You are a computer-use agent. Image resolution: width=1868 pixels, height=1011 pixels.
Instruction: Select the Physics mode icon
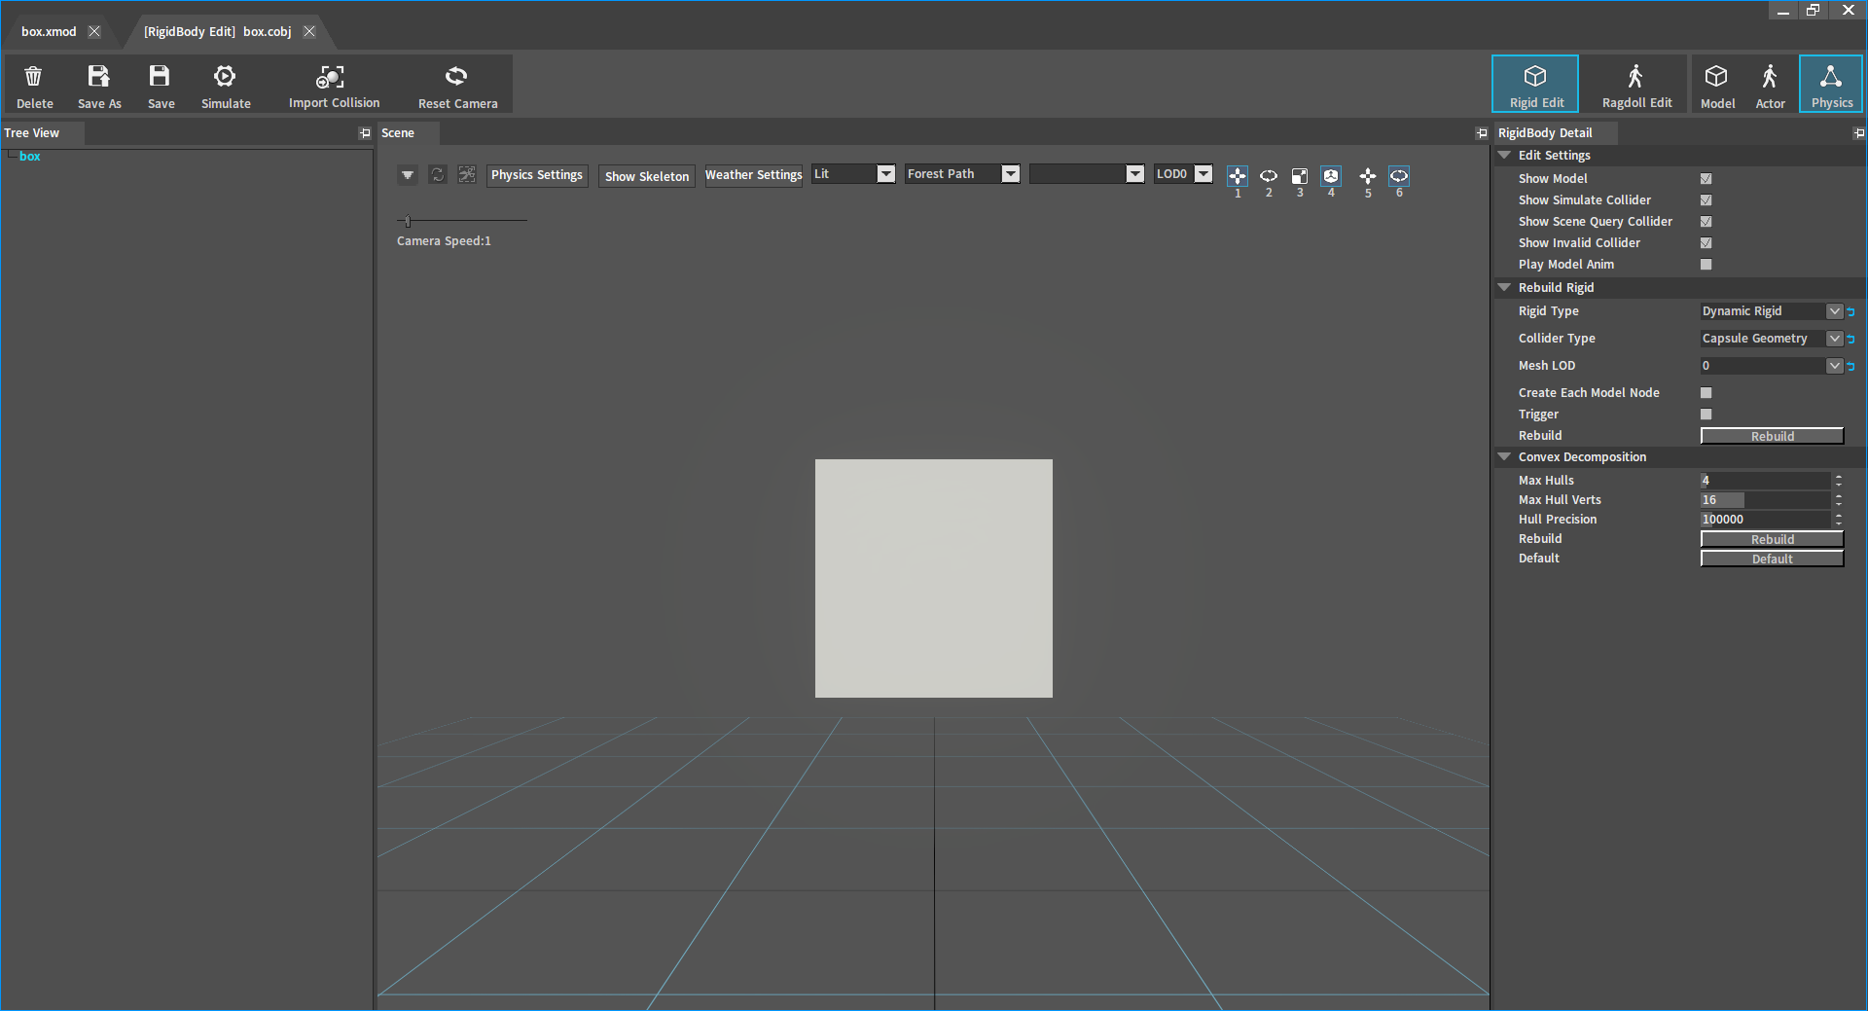tap(1831, 84)
